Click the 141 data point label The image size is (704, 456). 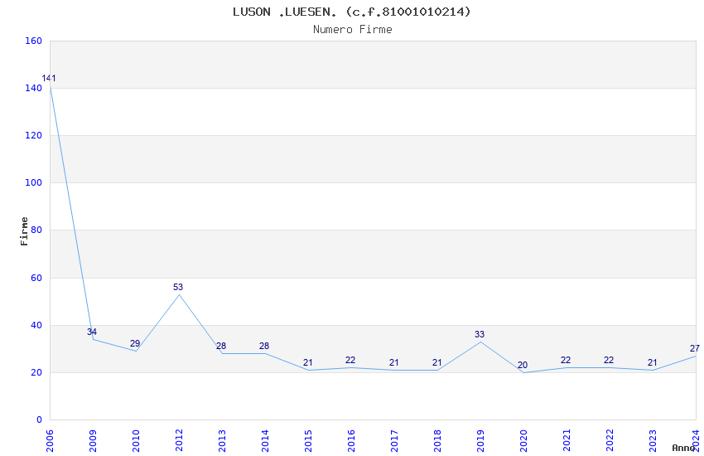[x=49, y=78]
